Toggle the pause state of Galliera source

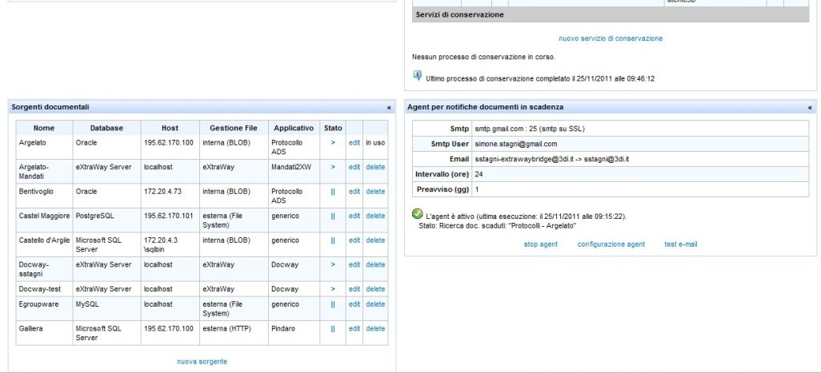(x=333, y=328)
